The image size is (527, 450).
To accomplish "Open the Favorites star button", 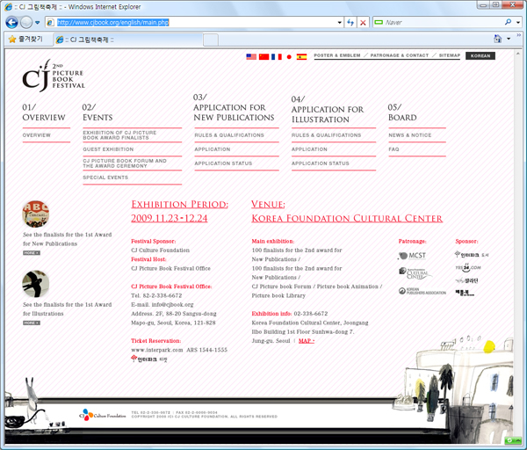I will 25,40.
